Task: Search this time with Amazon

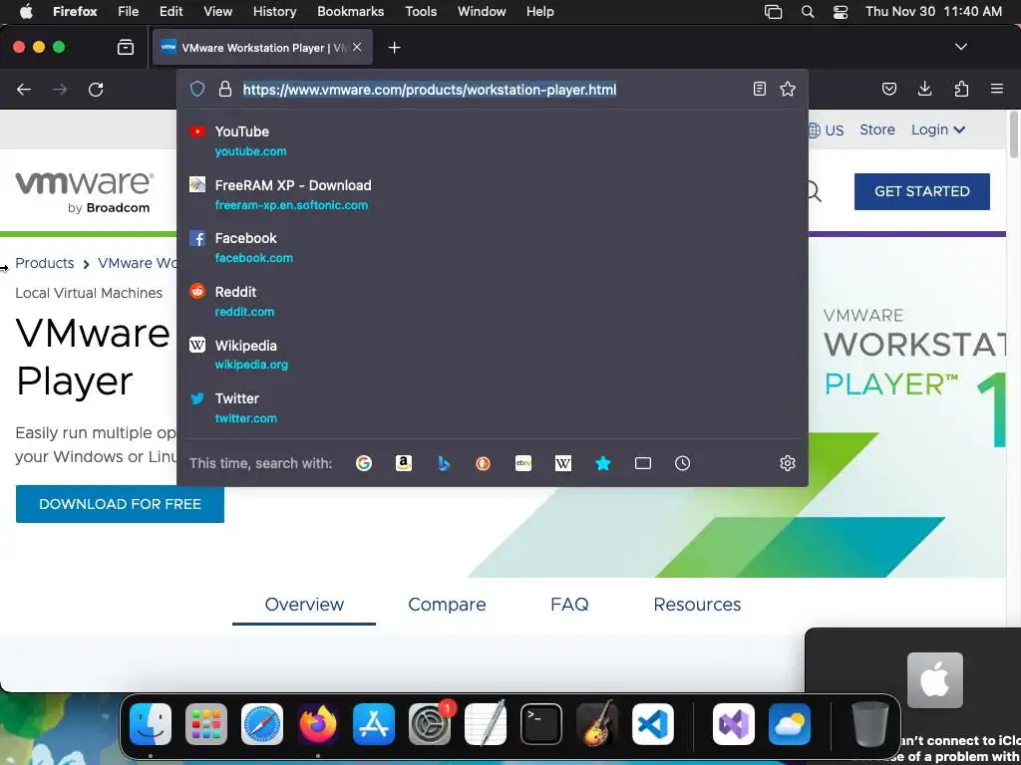Action: tap(404, 463)
